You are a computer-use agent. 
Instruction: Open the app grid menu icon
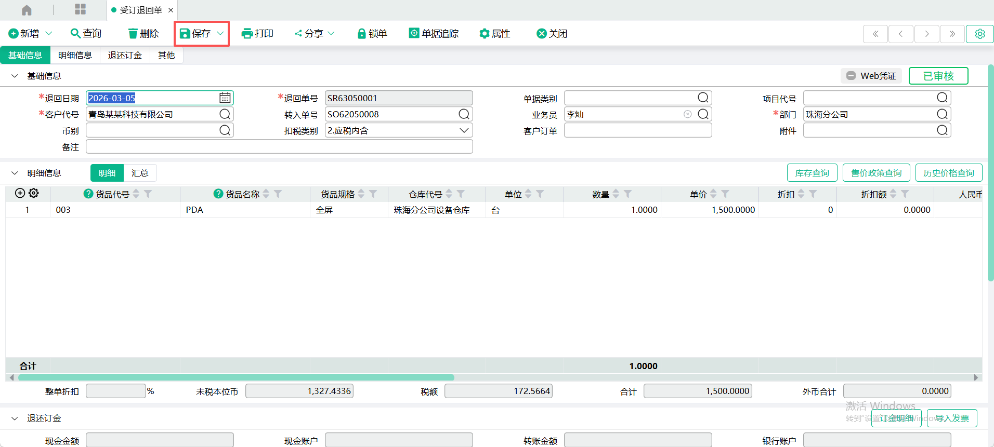[80, 9]
